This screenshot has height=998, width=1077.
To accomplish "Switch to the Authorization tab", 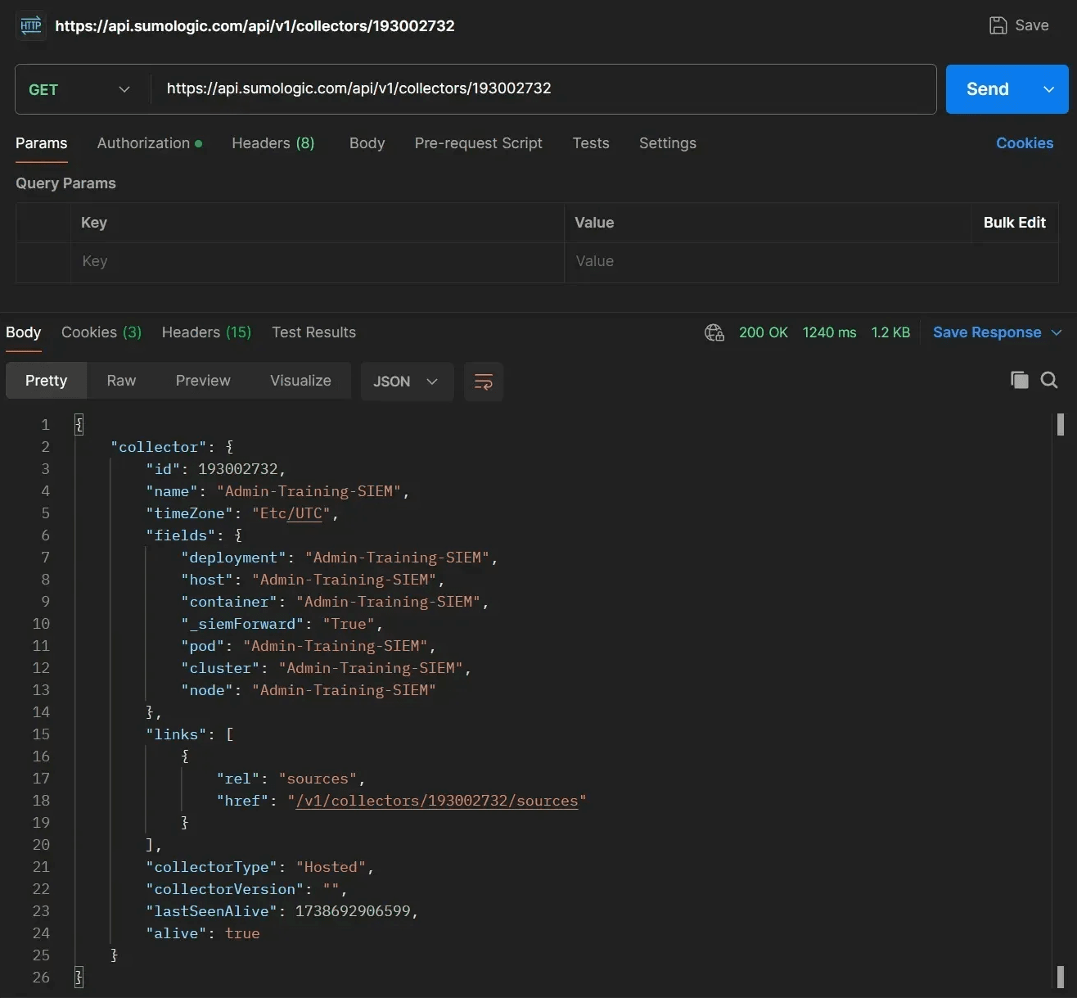I will point(144,143).
